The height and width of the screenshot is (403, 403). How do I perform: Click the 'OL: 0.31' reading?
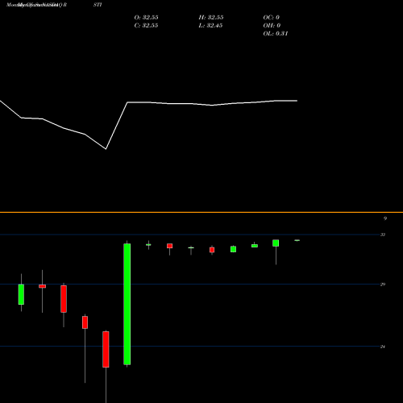[276, 34]
